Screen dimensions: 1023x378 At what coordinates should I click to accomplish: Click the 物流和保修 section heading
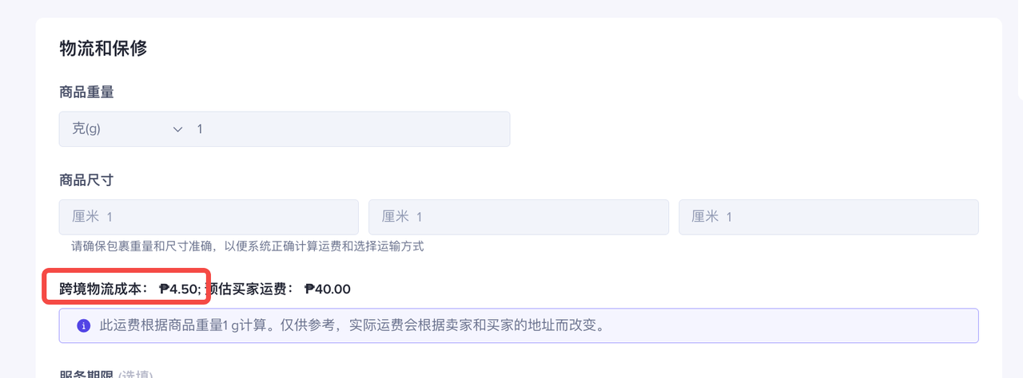[103, 49]
